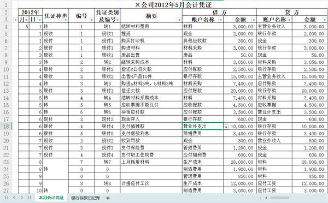Select title cell ×公司2012年5月会计凭证
The image size is (328, 203).
pos(173,5)
